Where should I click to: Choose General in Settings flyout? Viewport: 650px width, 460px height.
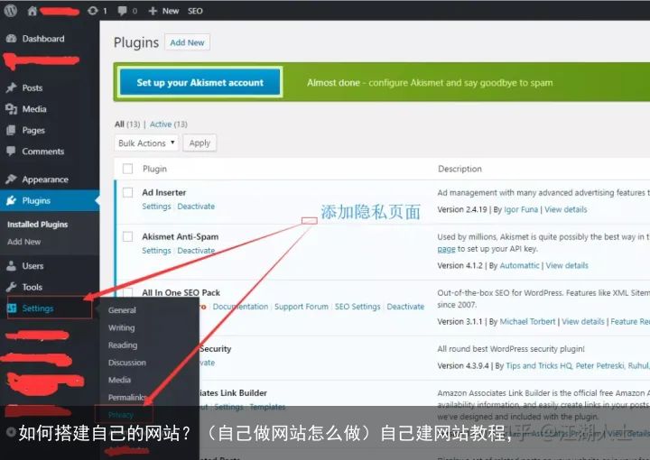[122, 310]
